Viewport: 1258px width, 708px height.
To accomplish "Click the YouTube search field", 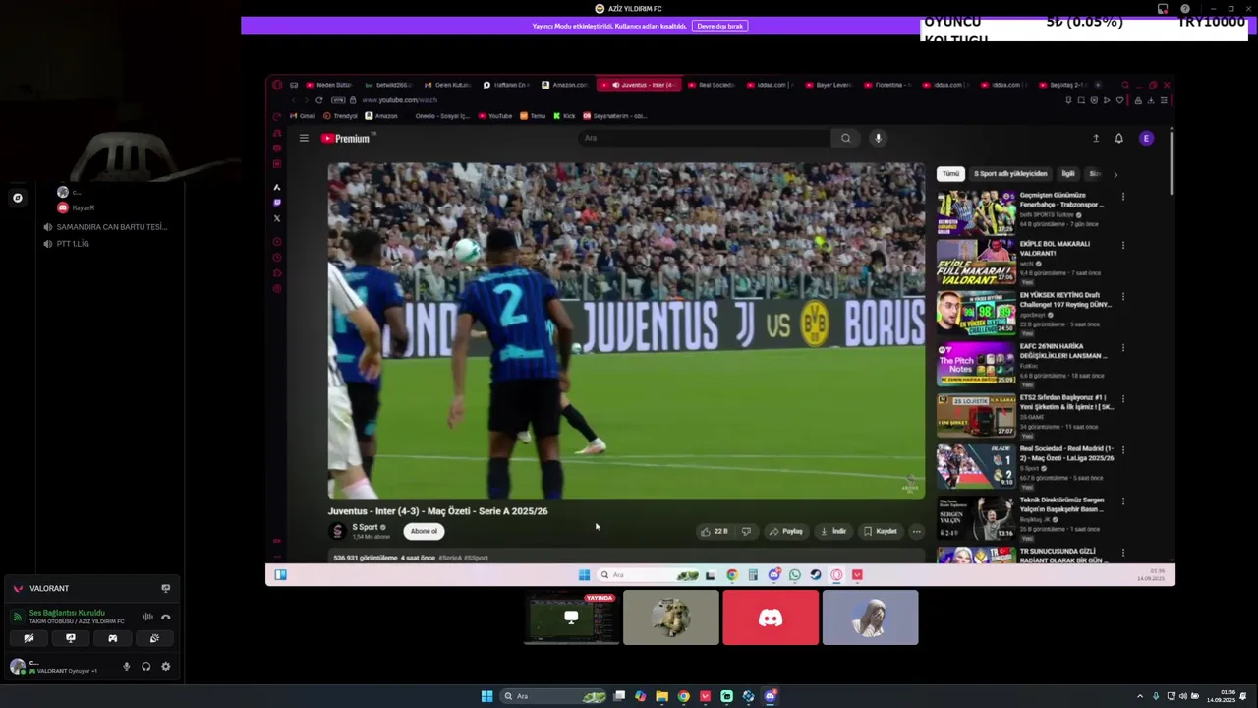I will click(x=705, y=138).
